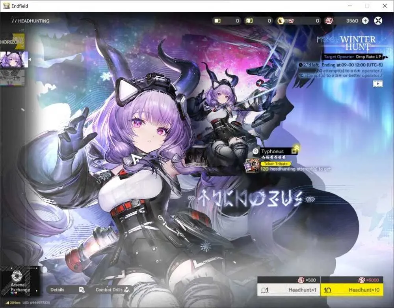
Task: Click the pink ticket currency icon
Action: (329, 21)
